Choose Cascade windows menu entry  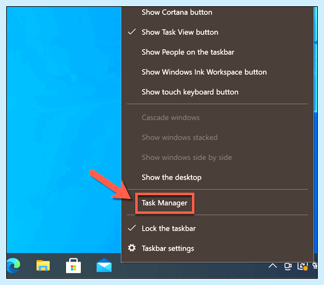point(217,118)
